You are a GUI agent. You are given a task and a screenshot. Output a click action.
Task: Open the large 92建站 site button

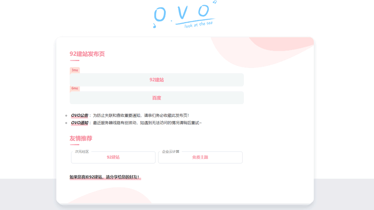(157, 80)
